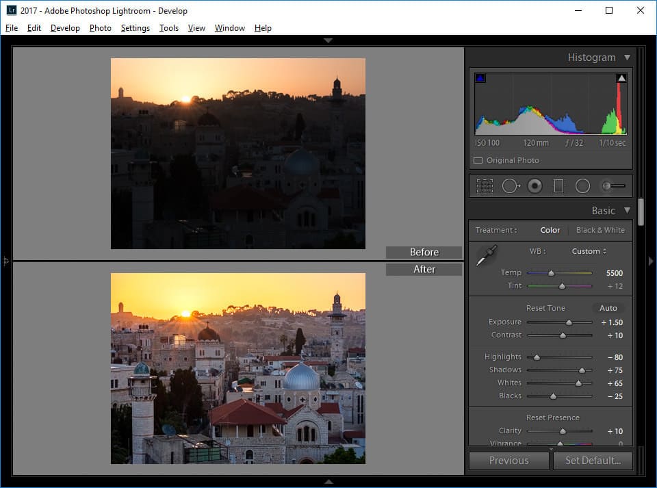Open the Photo menu

pyautogui.click(x=100, y=28)
